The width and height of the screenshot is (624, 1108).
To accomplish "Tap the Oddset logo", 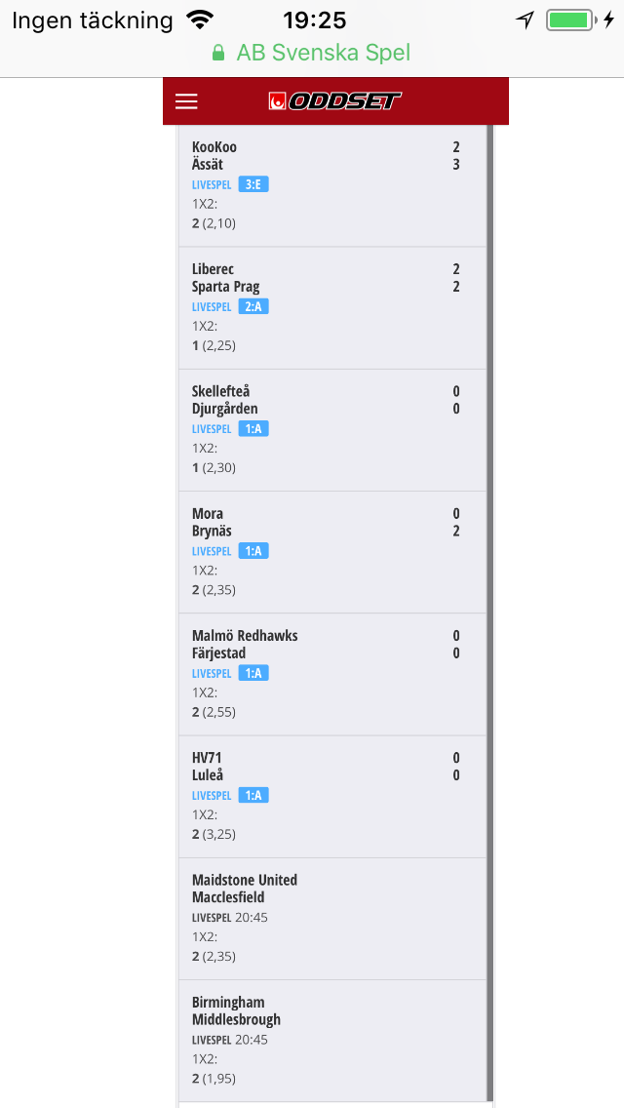I will point(335,101).
